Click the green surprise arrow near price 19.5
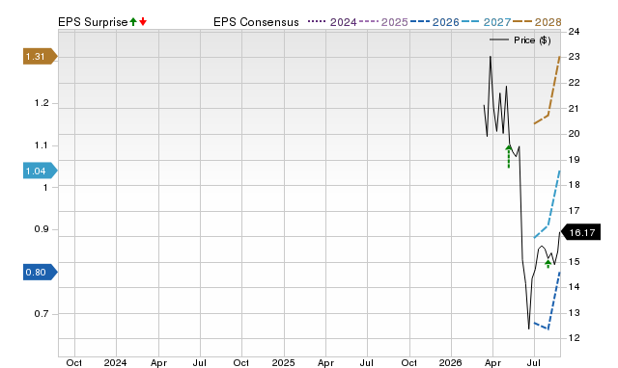The image size is (618, 368). click(509, 156)
